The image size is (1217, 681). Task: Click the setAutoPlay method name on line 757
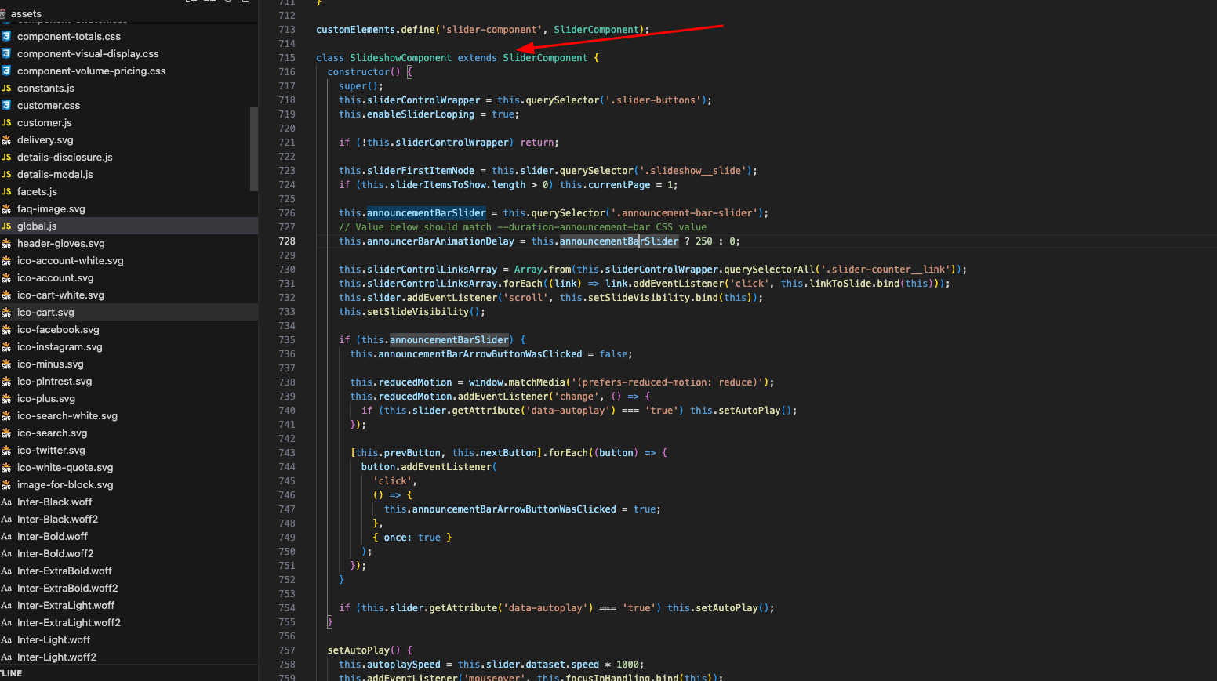(x=358, y=650)
